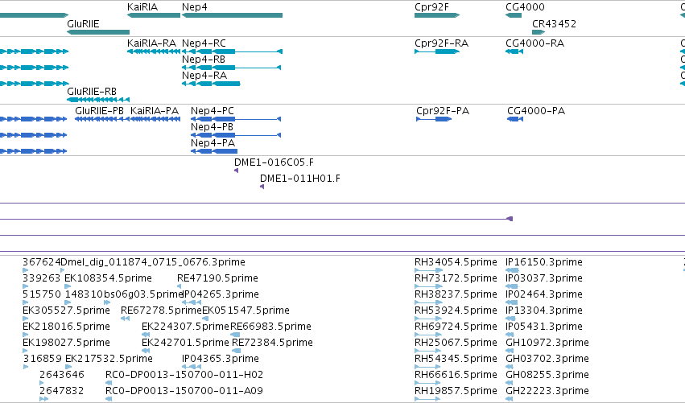Image resolution: width=685 pixels, height=403 pixels.
Task: Click the Nep4-PA protein feature
Action: (x=214, y=151)
